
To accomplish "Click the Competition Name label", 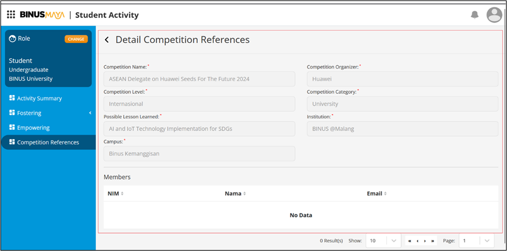I will tap(125, 67).
